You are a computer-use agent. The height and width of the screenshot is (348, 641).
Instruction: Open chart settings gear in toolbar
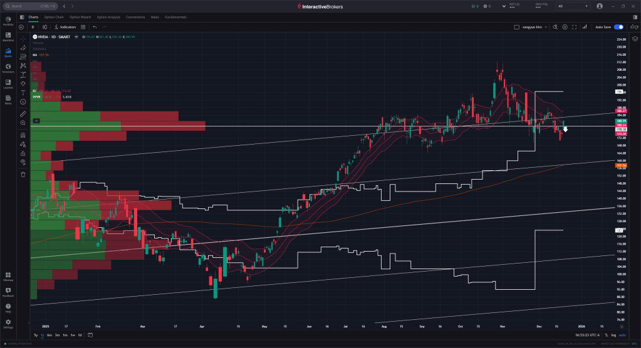(x=565, y=28)
